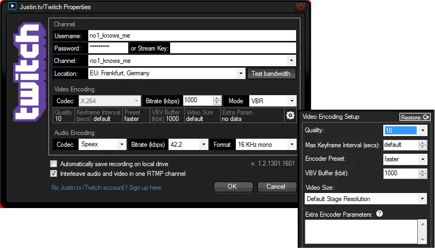Open the audio Codec Speex dropdown
435x250 pixels.
[x=122, y=145]
